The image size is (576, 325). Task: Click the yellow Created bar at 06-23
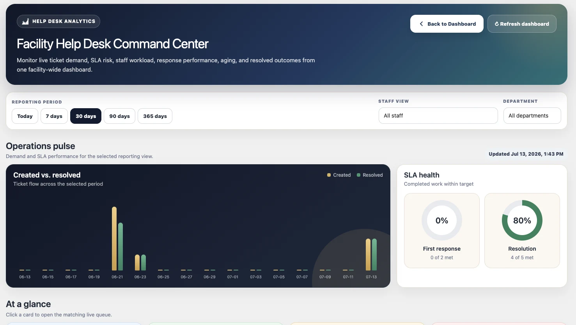137,263
